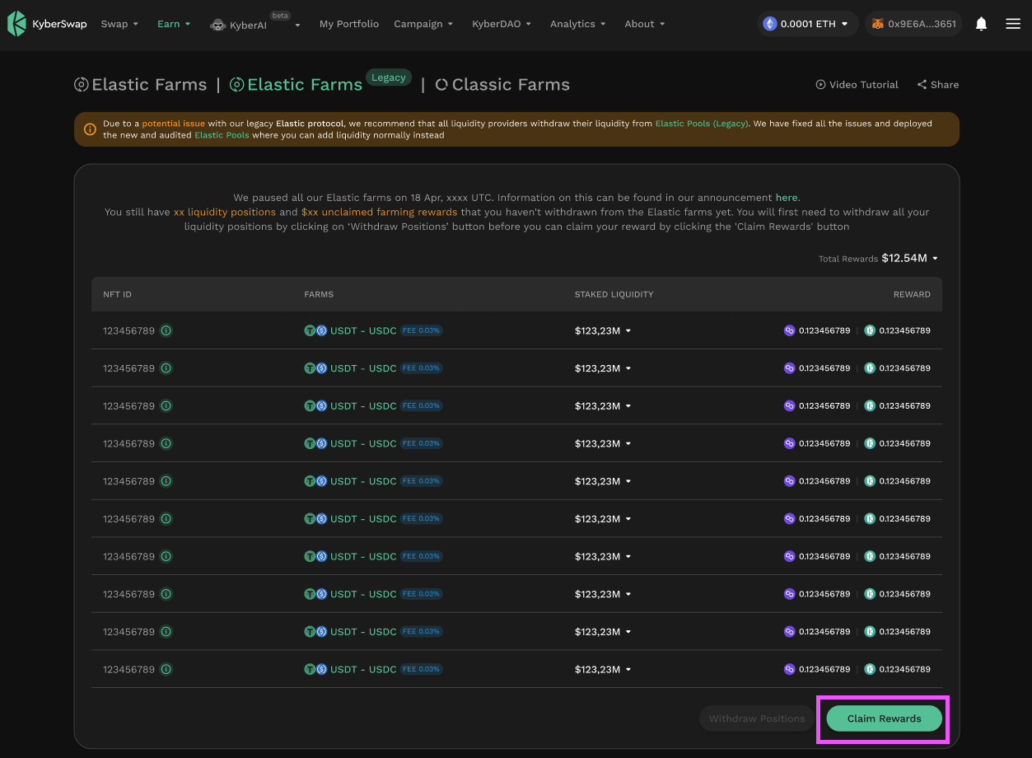Open the notifications bell
This screenshot has width=1032, height=758.
pyautogui.click(x=981, y=24)
